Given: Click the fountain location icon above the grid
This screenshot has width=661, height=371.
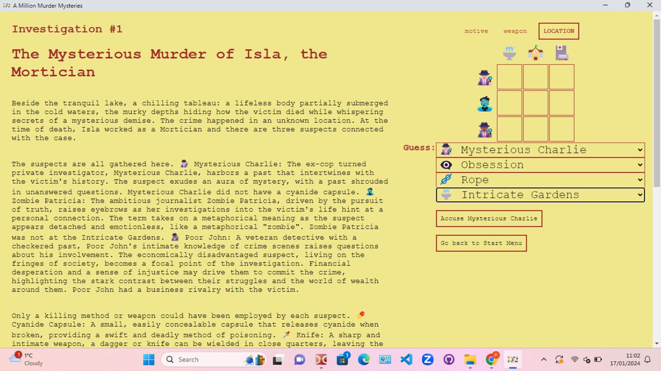Looking at the screenshot, I should coord(509,52).
